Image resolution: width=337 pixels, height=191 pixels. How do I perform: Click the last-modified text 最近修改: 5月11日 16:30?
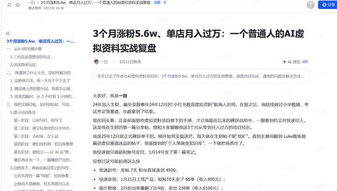(x=46, y=8)
